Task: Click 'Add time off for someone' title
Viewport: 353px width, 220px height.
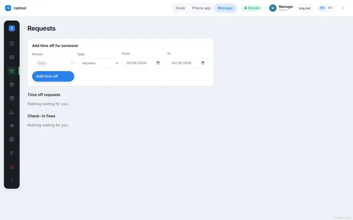Action: [x=55, y=46]
